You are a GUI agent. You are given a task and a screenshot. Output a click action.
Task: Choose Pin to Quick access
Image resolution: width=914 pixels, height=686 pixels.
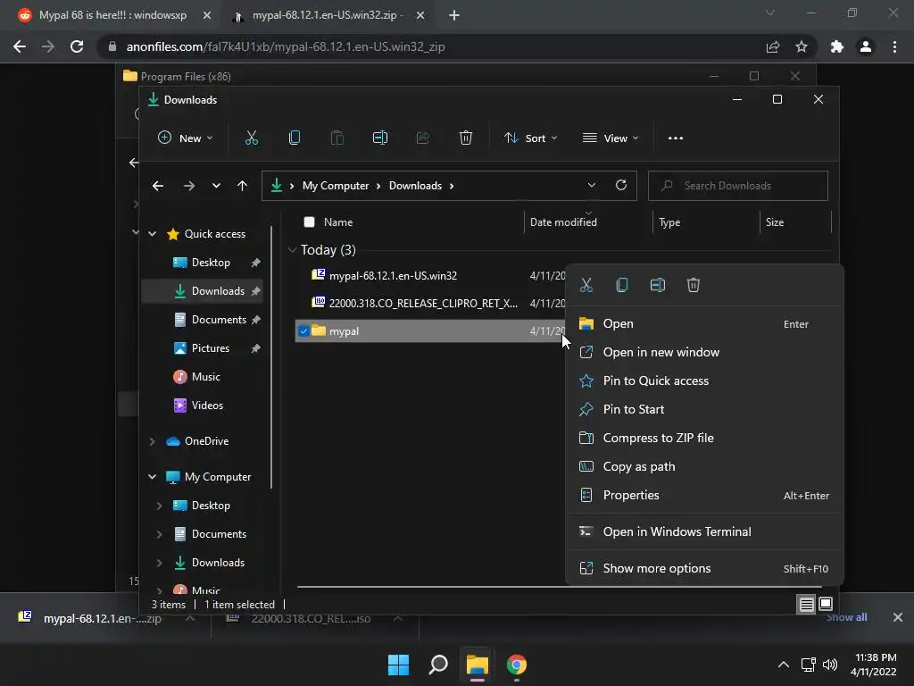click(x=704, y=381)
